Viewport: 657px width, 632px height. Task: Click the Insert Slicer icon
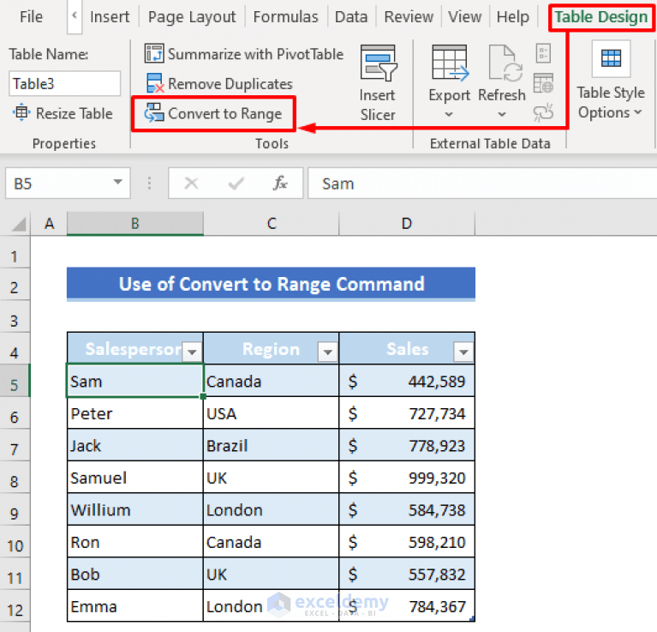coord(379,63)
